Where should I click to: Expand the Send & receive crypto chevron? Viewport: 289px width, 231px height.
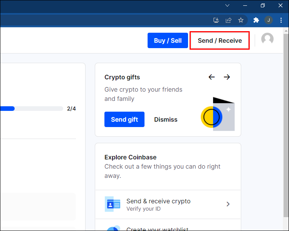click(x=228, y=204)
